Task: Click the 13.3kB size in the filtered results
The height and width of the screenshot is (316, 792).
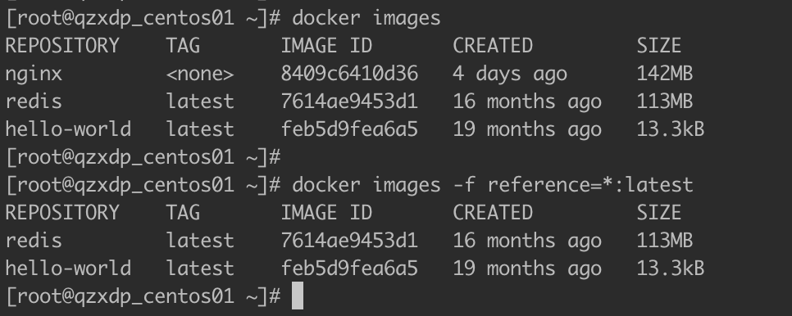Action: pos(671,269)
